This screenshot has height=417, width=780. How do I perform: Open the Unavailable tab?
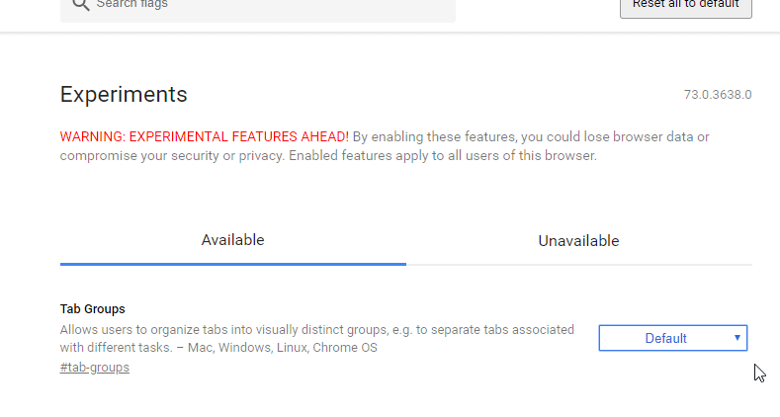click(579, 241)
